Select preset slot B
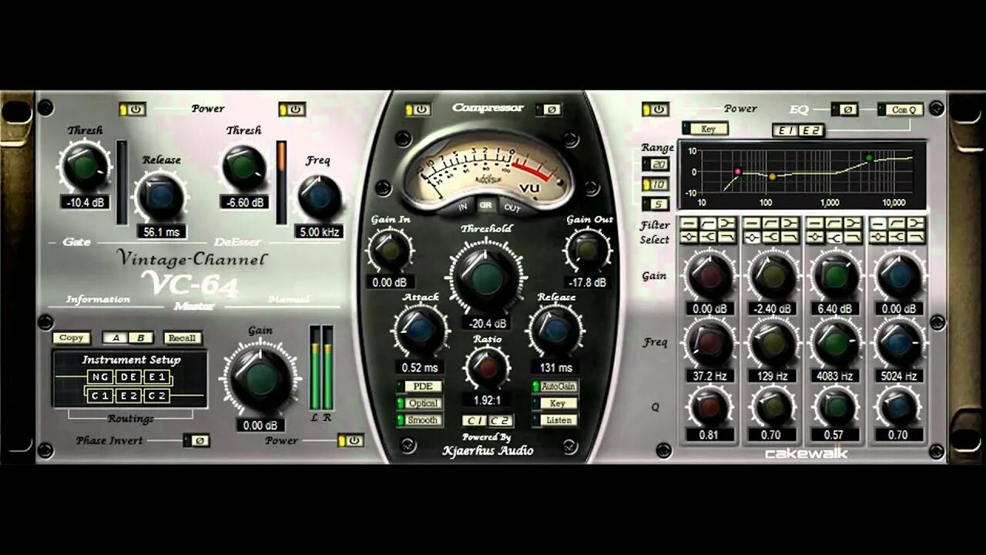 pos(141,338)
